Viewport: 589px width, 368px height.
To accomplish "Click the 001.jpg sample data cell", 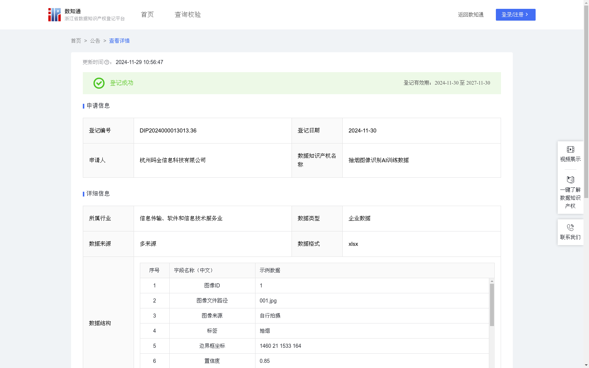I will point(268,300).
